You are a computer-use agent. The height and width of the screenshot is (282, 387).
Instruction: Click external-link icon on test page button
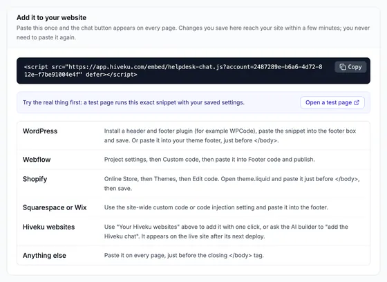pos(357,102)
